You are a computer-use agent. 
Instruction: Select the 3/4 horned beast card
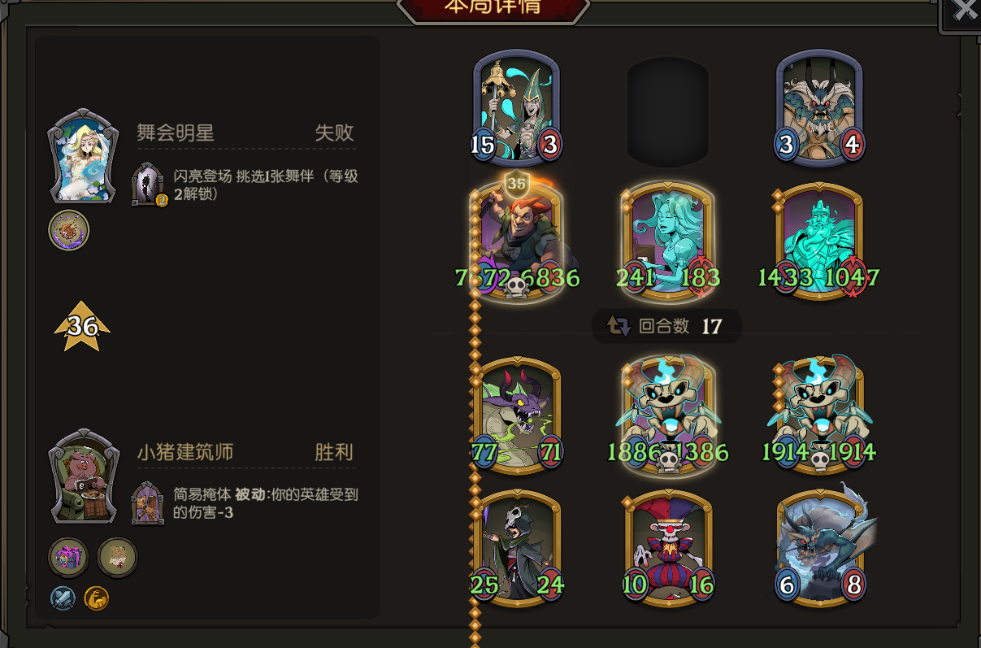coord(819,107)
